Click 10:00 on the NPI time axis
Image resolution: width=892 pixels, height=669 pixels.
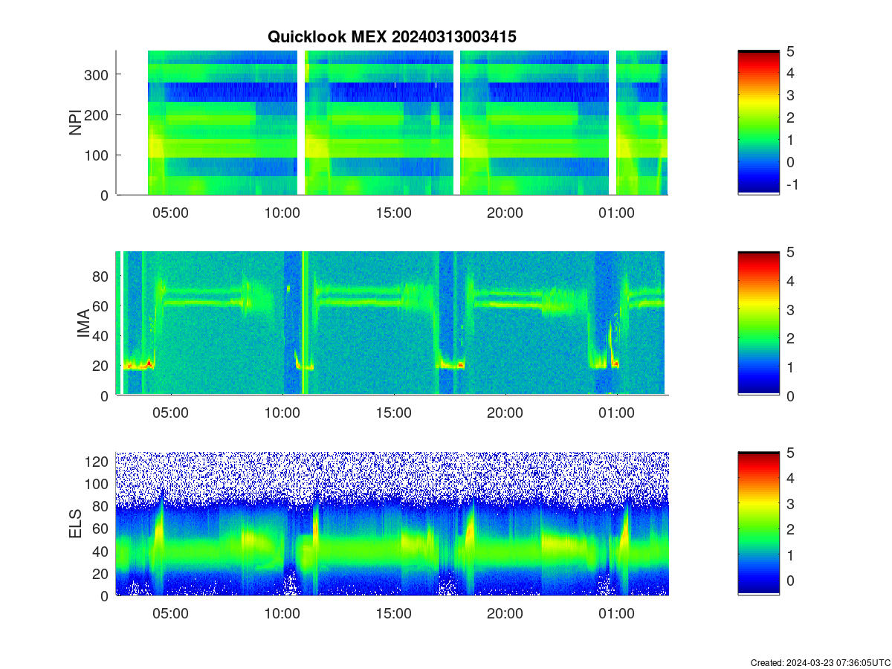282,213
